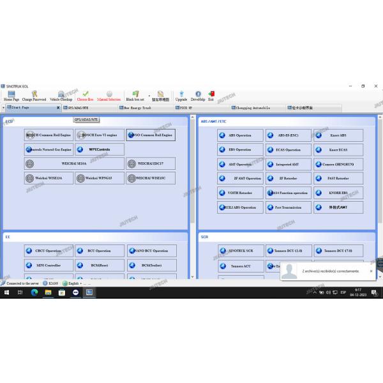Click the Upgrade toolbar icon
Image resolution: width=383 pixels, height=383 pixels.
click(181, 95)
